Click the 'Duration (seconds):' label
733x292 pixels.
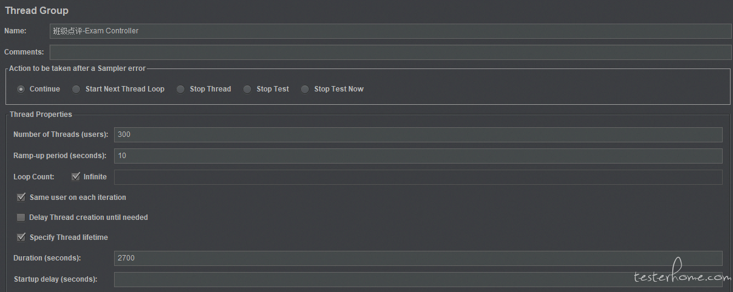tap(47, 258)
